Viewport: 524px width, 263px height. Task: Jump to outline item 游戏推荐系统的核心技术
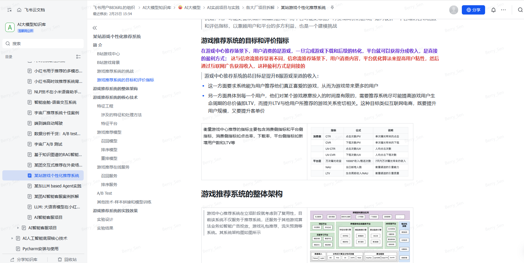coord(115,97)
